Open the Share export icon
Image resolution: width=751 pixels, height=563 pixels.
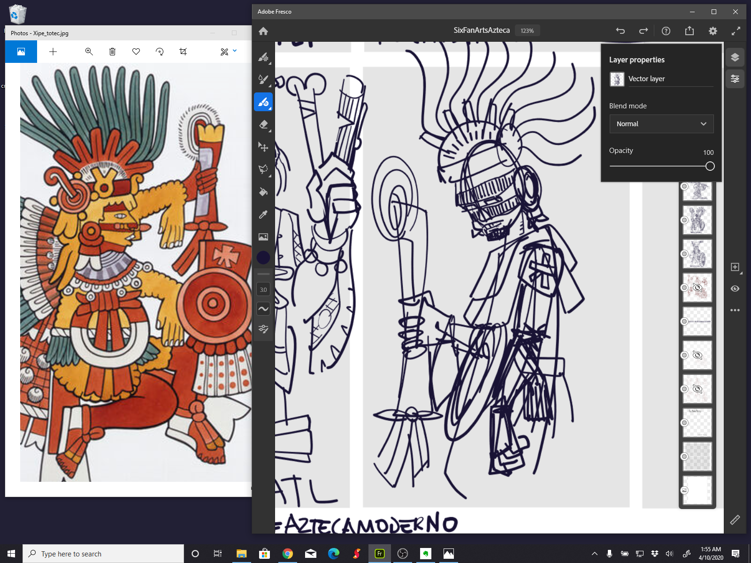689,31
